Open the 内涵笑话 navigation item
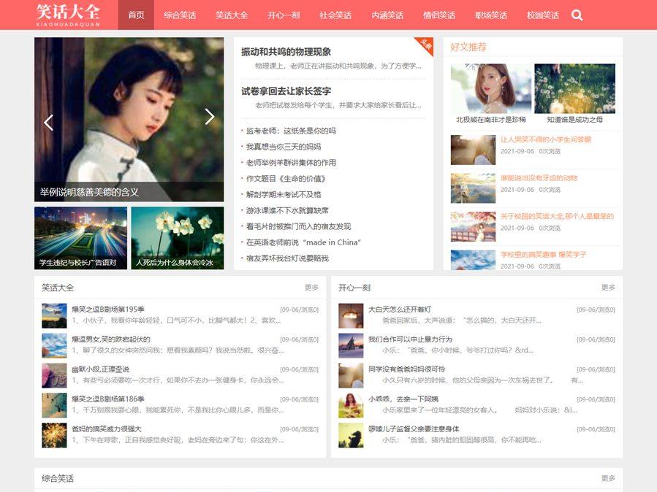 click(387, 15)
